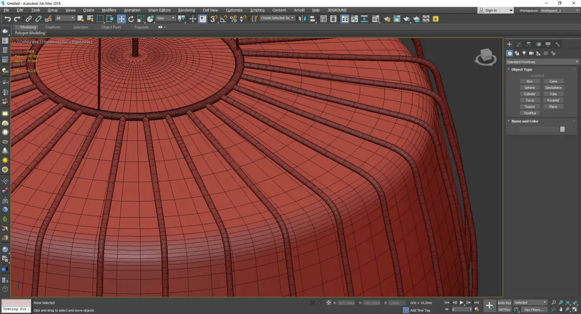The image size is (581, 314).
Task: Open Render Setup teapot icon
Action: 387,19
